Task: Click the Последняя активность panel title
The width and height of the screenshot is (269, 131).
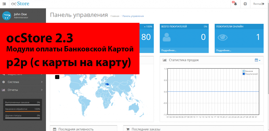Action: tap(76, 129)
